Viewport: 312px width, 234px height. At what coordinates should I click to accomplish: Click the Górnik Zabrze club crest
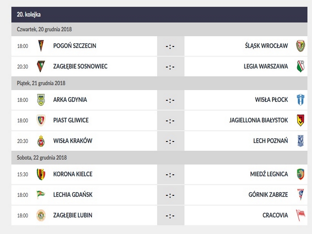pyautogui.click(x=300, y=195)
